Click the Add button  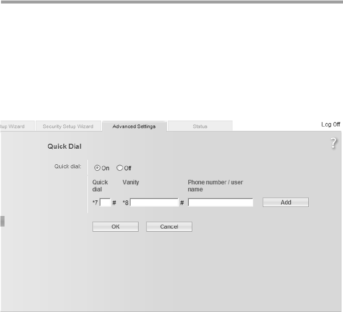(286, 202)
